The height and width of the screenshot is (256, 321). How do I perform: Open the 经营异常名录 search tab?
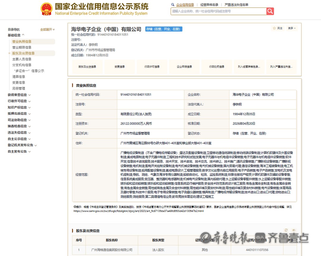pos(209,5)
